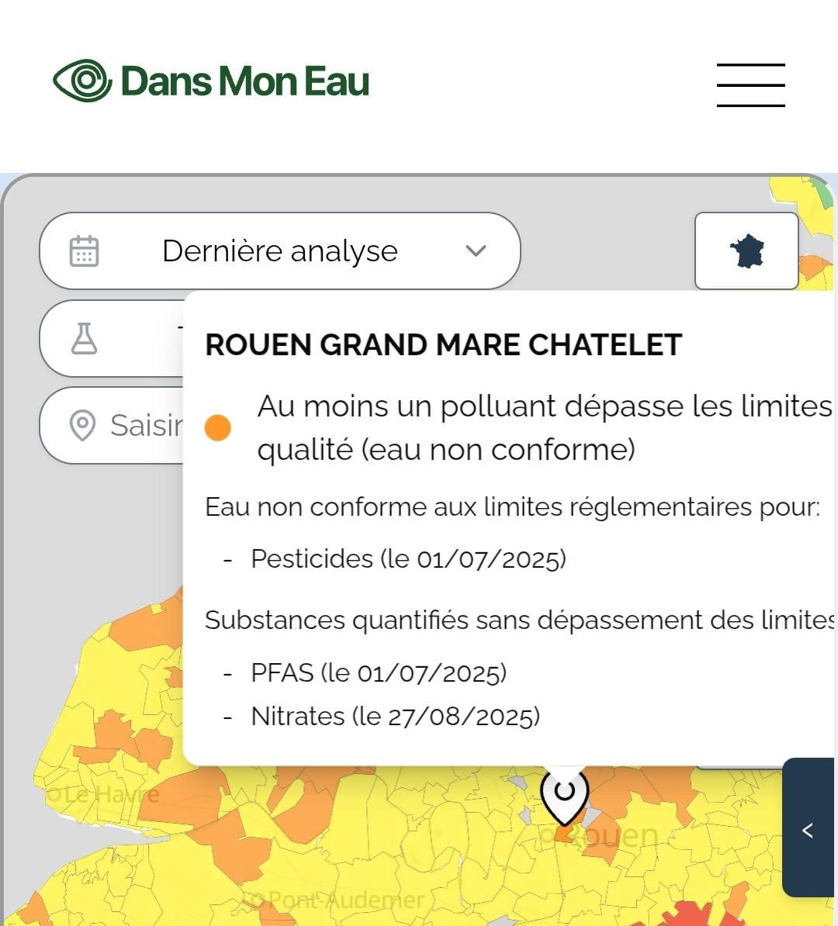This screenshot has width=838, height=926.
Task: Open the Dernière analyse dropdown
Action: coord(279,251)
